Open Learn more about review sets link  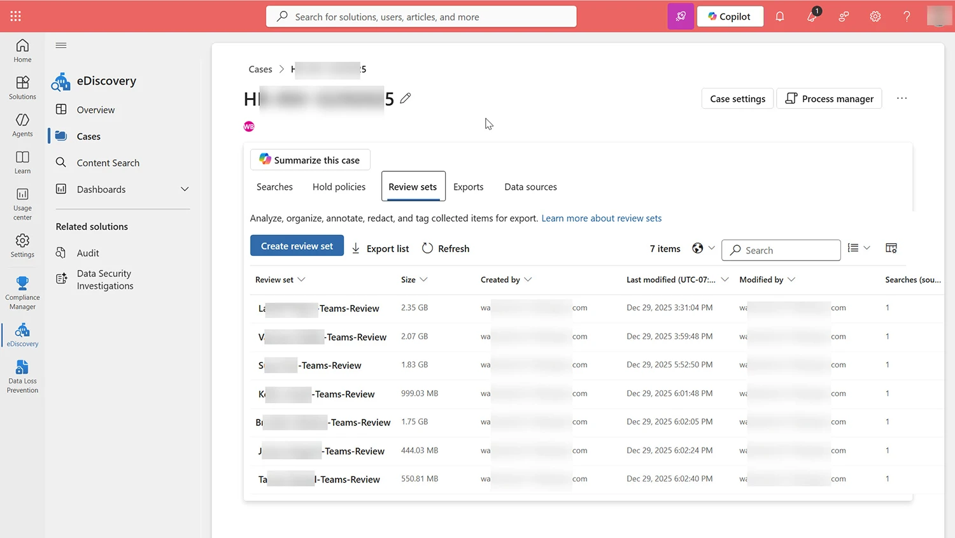601,218
